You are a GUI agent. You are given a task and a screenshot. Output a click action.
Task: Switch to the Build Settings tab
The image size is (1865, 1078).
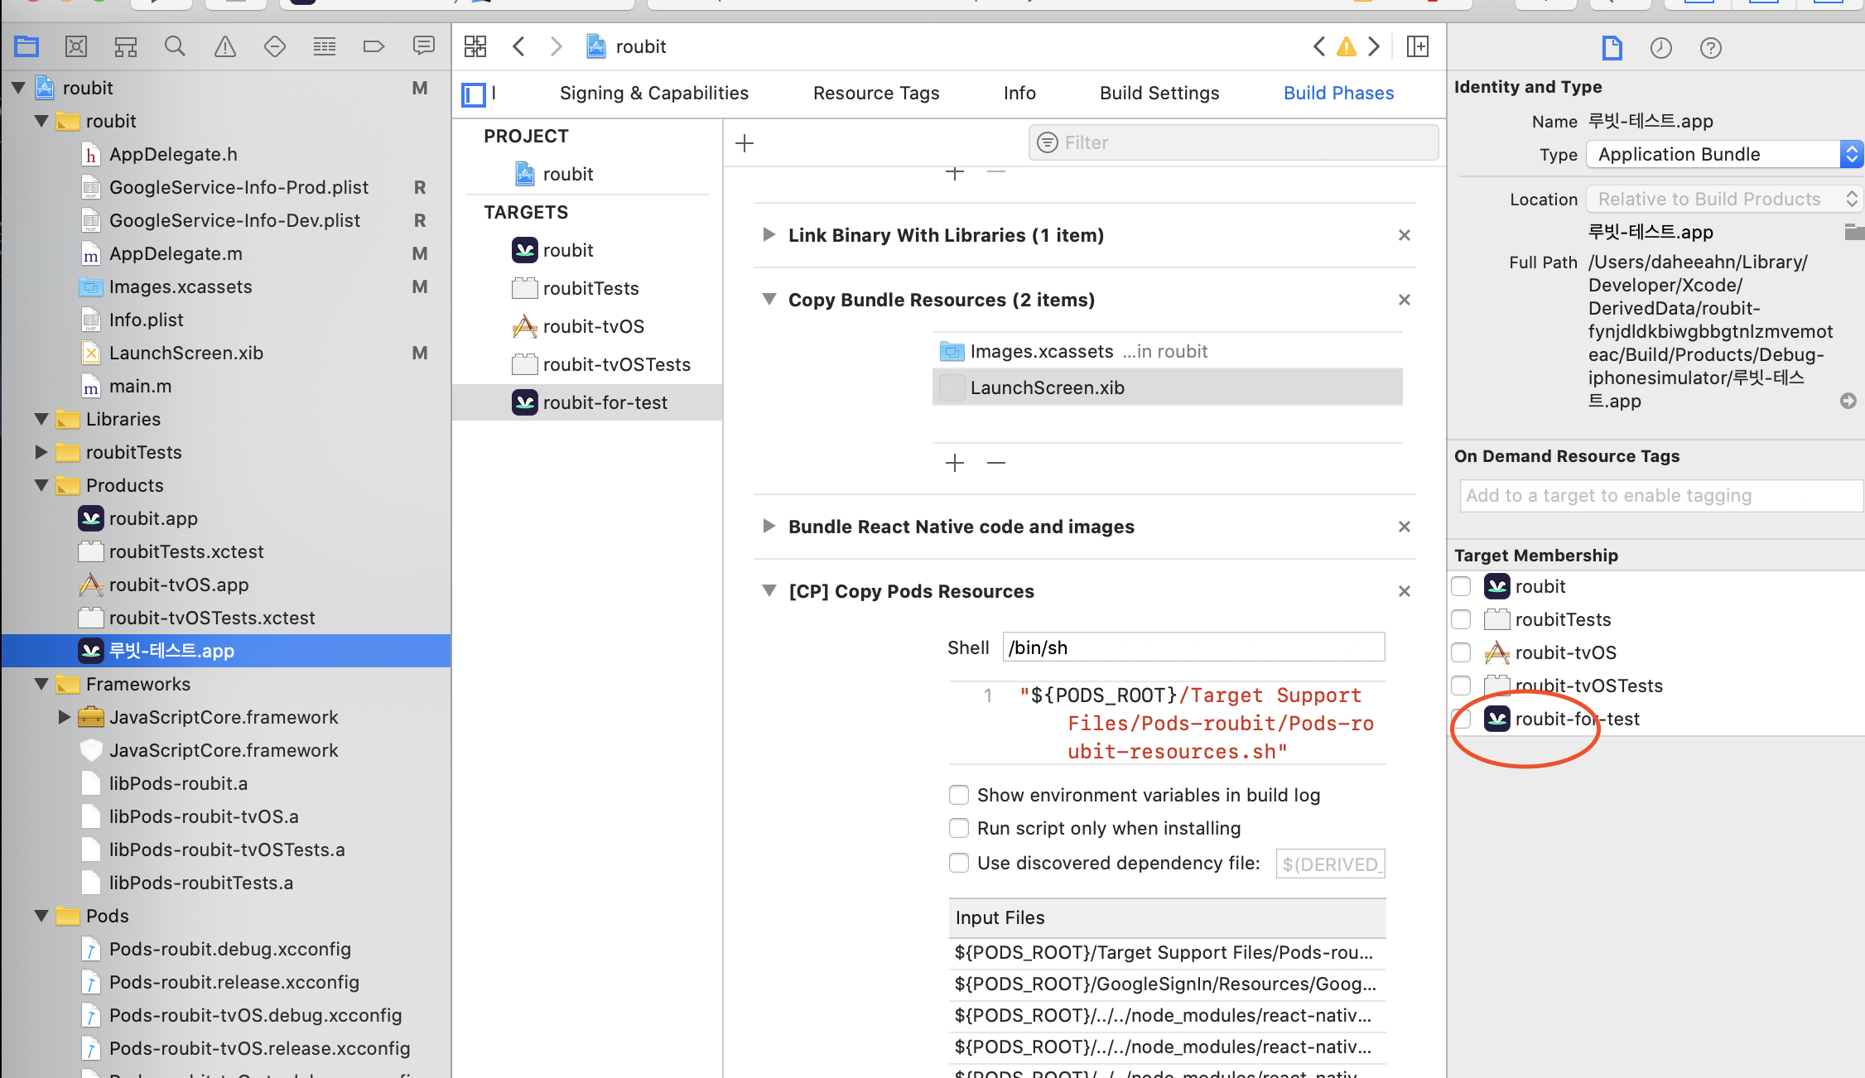pyautogui.click(x=1159, y=93)
